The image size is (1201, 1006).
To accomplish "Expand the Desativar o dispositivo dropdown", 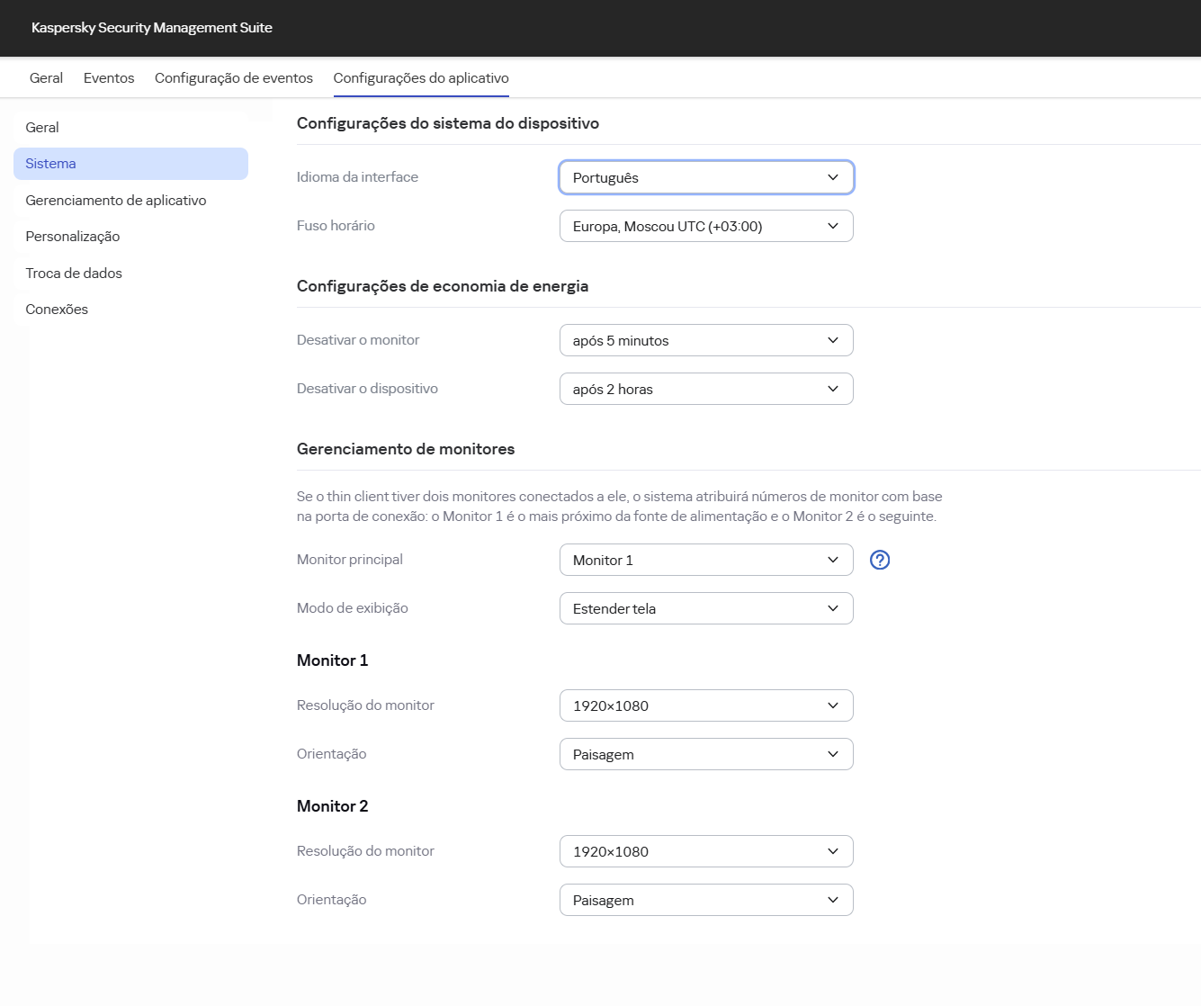I will pos(706,388).
